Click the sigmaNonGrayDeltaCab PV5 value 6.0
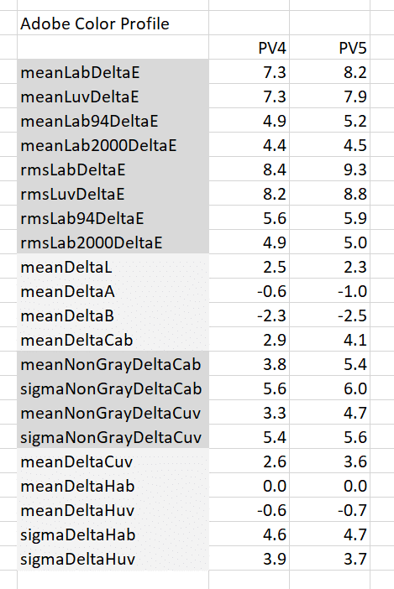This screenshot has width=394, height=589. click(x=329, y=388)
